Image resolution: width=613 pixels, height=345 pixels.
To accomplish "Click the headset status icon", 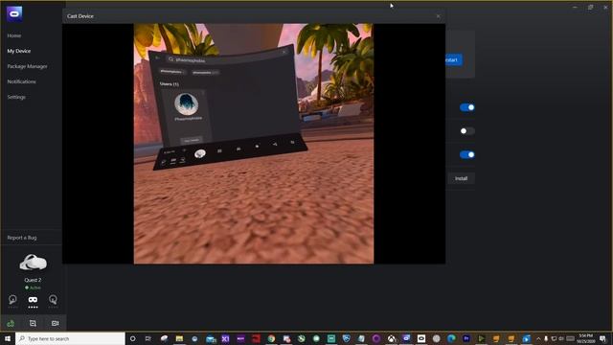I will click(x=33, y=300).
